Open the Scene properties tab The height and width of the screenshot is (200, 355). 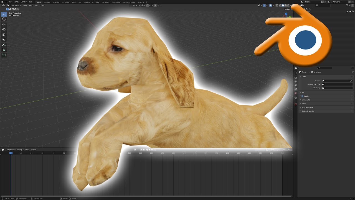coord(296,89)
